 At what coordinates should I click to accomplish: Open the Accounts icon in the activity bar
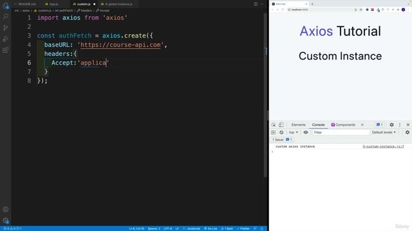[x=6, y=209]
